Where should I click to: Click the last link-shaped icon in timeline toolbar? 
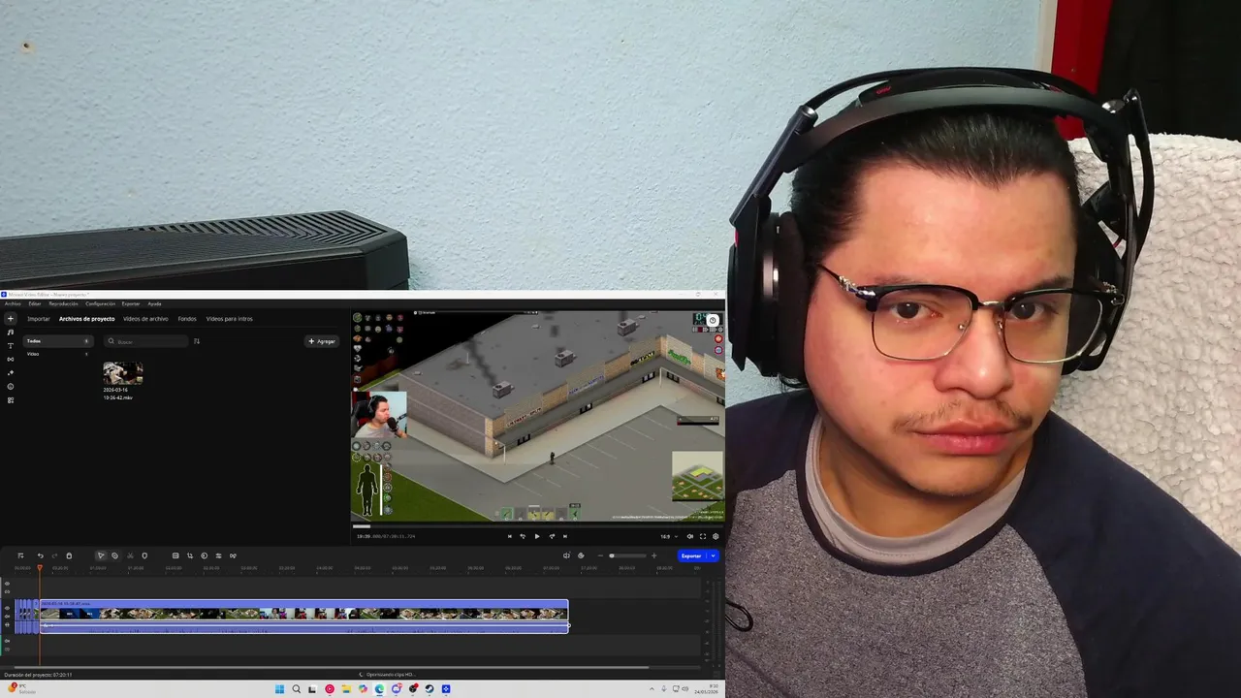tap(233, 555)
